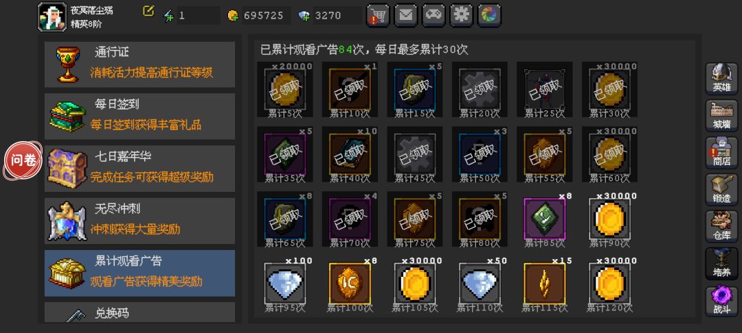Open the 战斗 battle portal button
The image size is (742, 333).
pos(721,301)
